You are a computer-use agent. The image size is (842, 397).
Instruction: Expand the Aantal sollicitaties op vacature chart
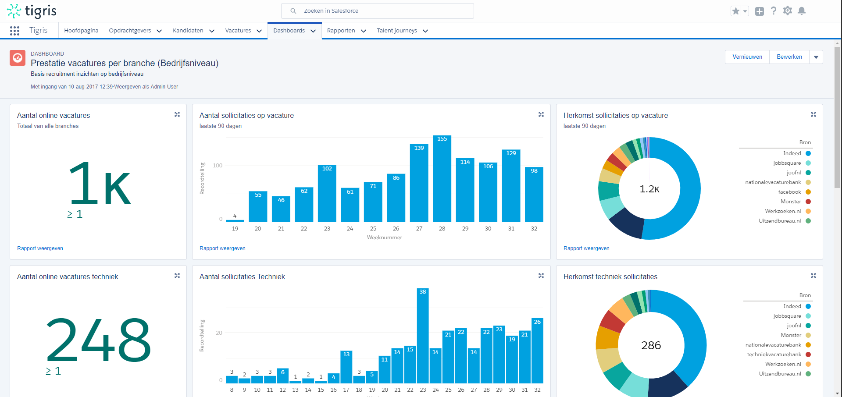(541, 114)
